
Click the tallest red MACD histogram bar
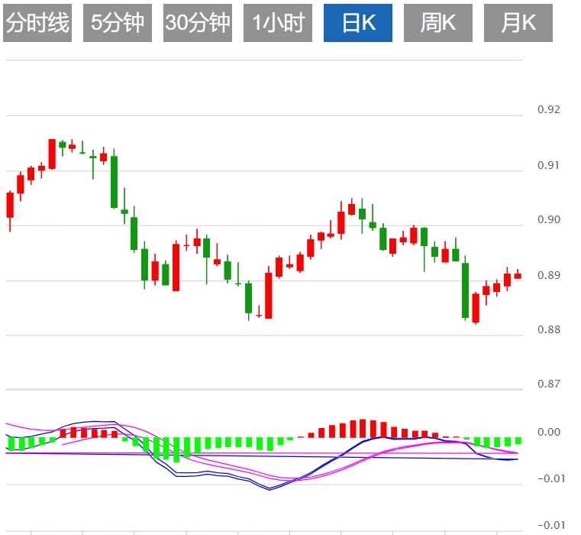363,429
